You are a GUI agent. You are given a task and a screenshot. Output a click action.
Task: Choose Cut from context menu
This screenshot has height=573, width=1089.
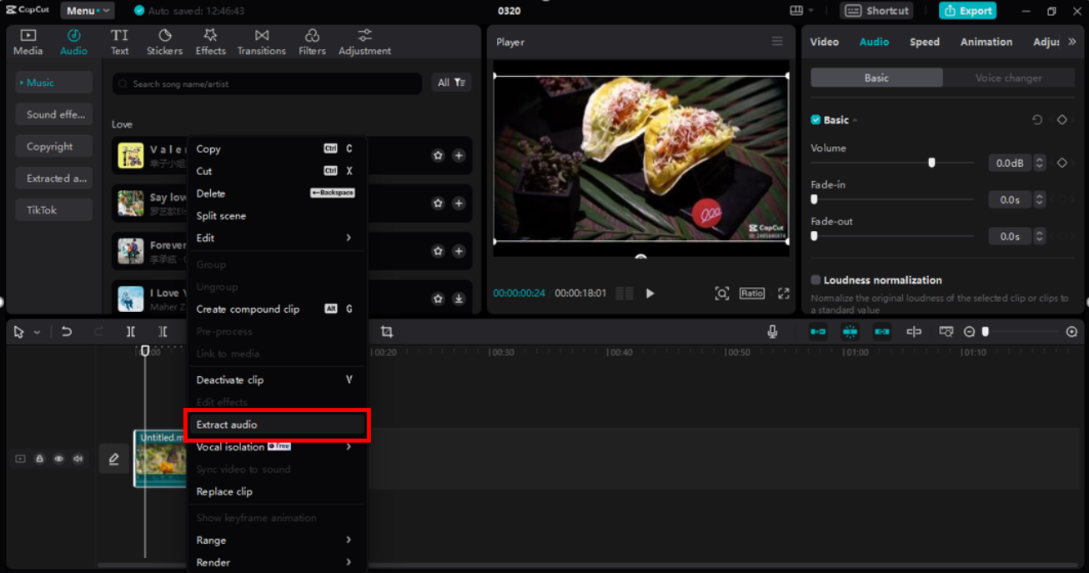pos(276,171)
